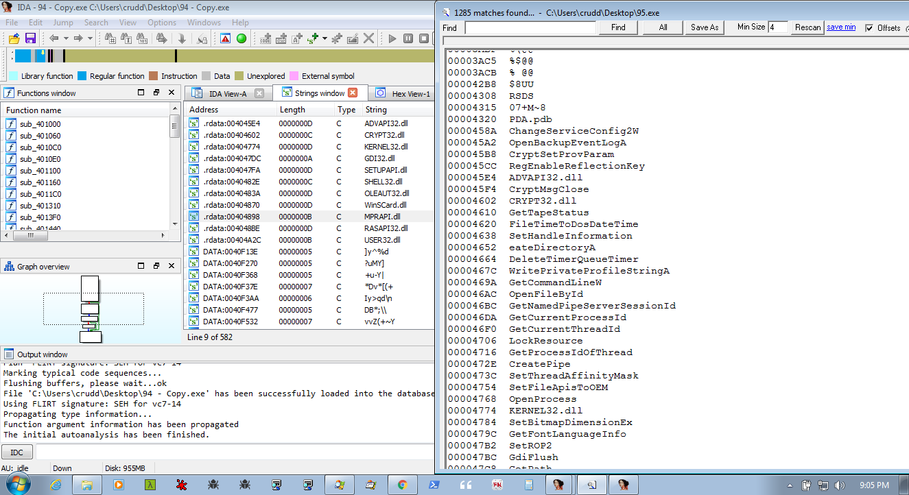Click the Pause process toolbar icon
The image size is (909, 495).
408,38
